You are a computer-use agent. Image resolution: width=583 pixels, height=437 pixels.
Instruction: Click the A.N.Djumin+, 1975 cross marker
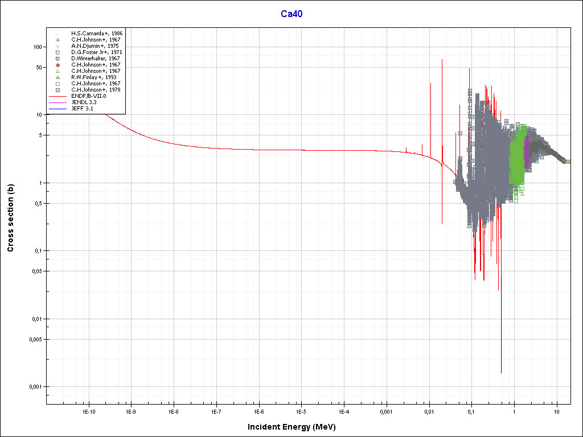pos(58,46)
